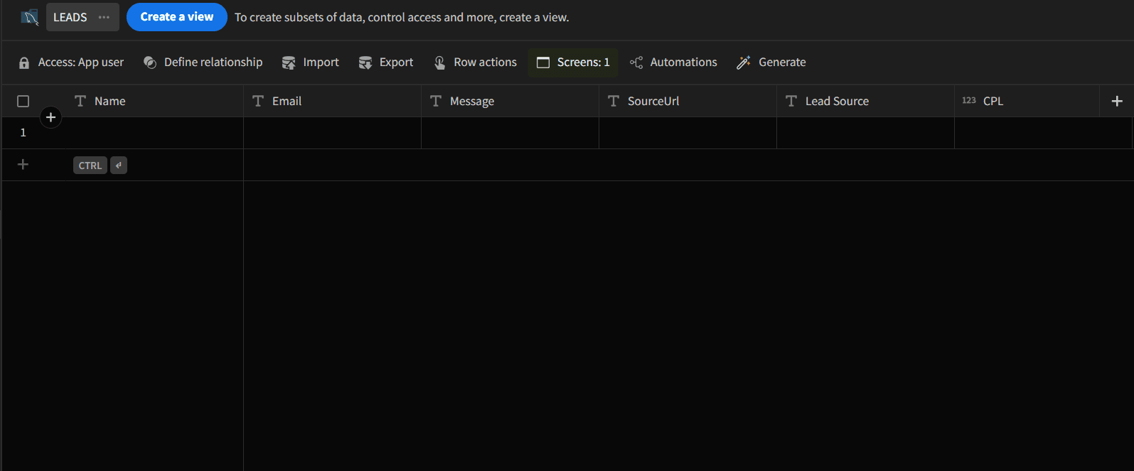
Task: Click the lock icon for access
Action: (x=24, y=63)
